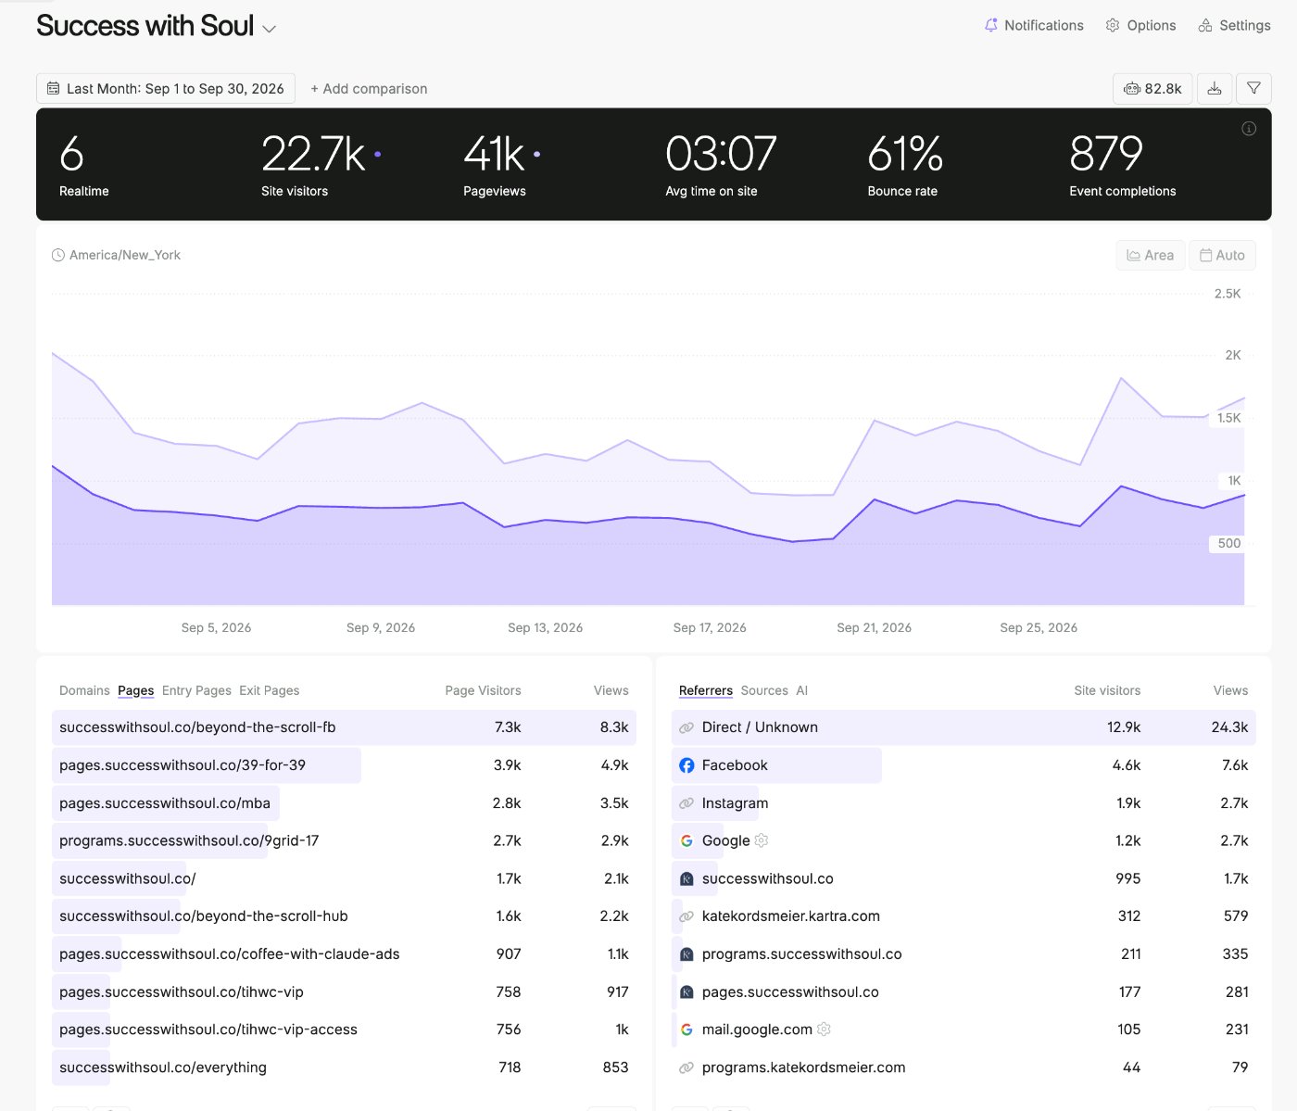Open the Auto interval dropdown
Viewport: 1297px width, 1111px height.
pos(1222,255)
